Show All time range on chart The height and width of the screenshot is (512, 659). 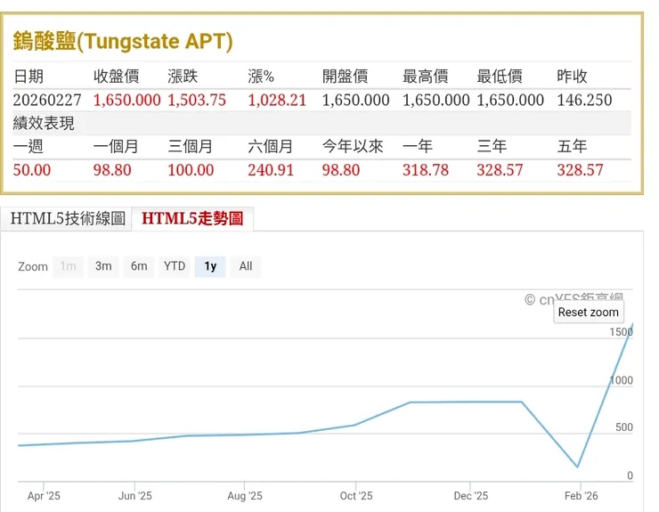246,265
